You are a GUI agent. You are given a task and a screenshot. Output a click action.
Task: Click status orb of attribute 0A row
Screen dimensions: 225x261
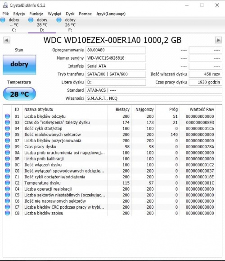pos(7,153)
